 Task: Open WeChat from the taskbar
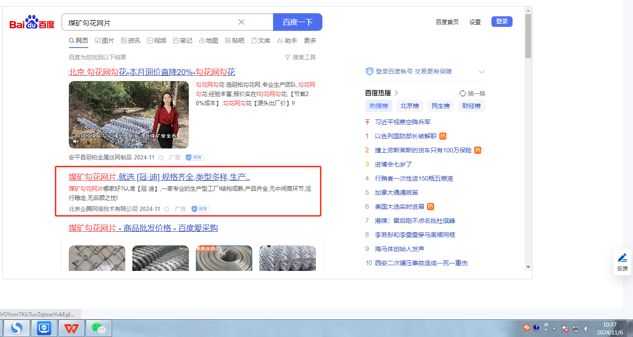(x=99, y=328)
